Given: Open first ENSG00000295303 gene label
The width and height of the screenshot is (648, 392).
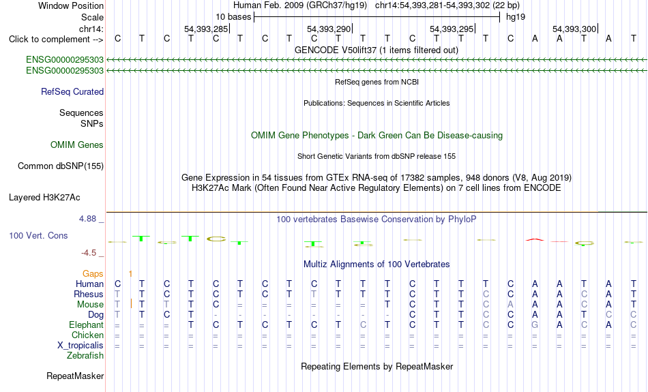Looking at the screenshot, I should click(65, 59).
